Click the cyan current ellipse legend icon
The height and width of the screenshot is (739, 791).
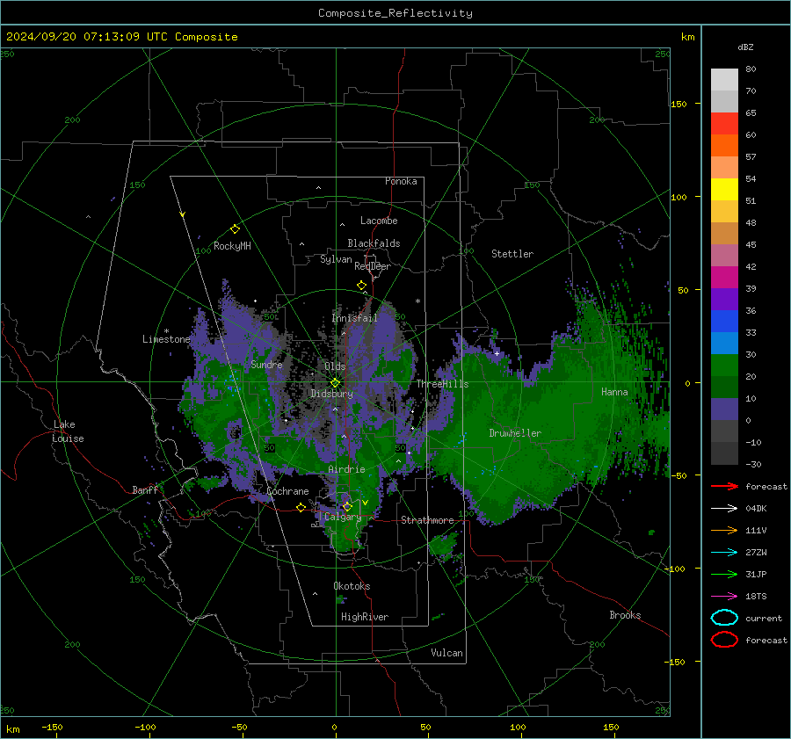[x=724, y=618]
